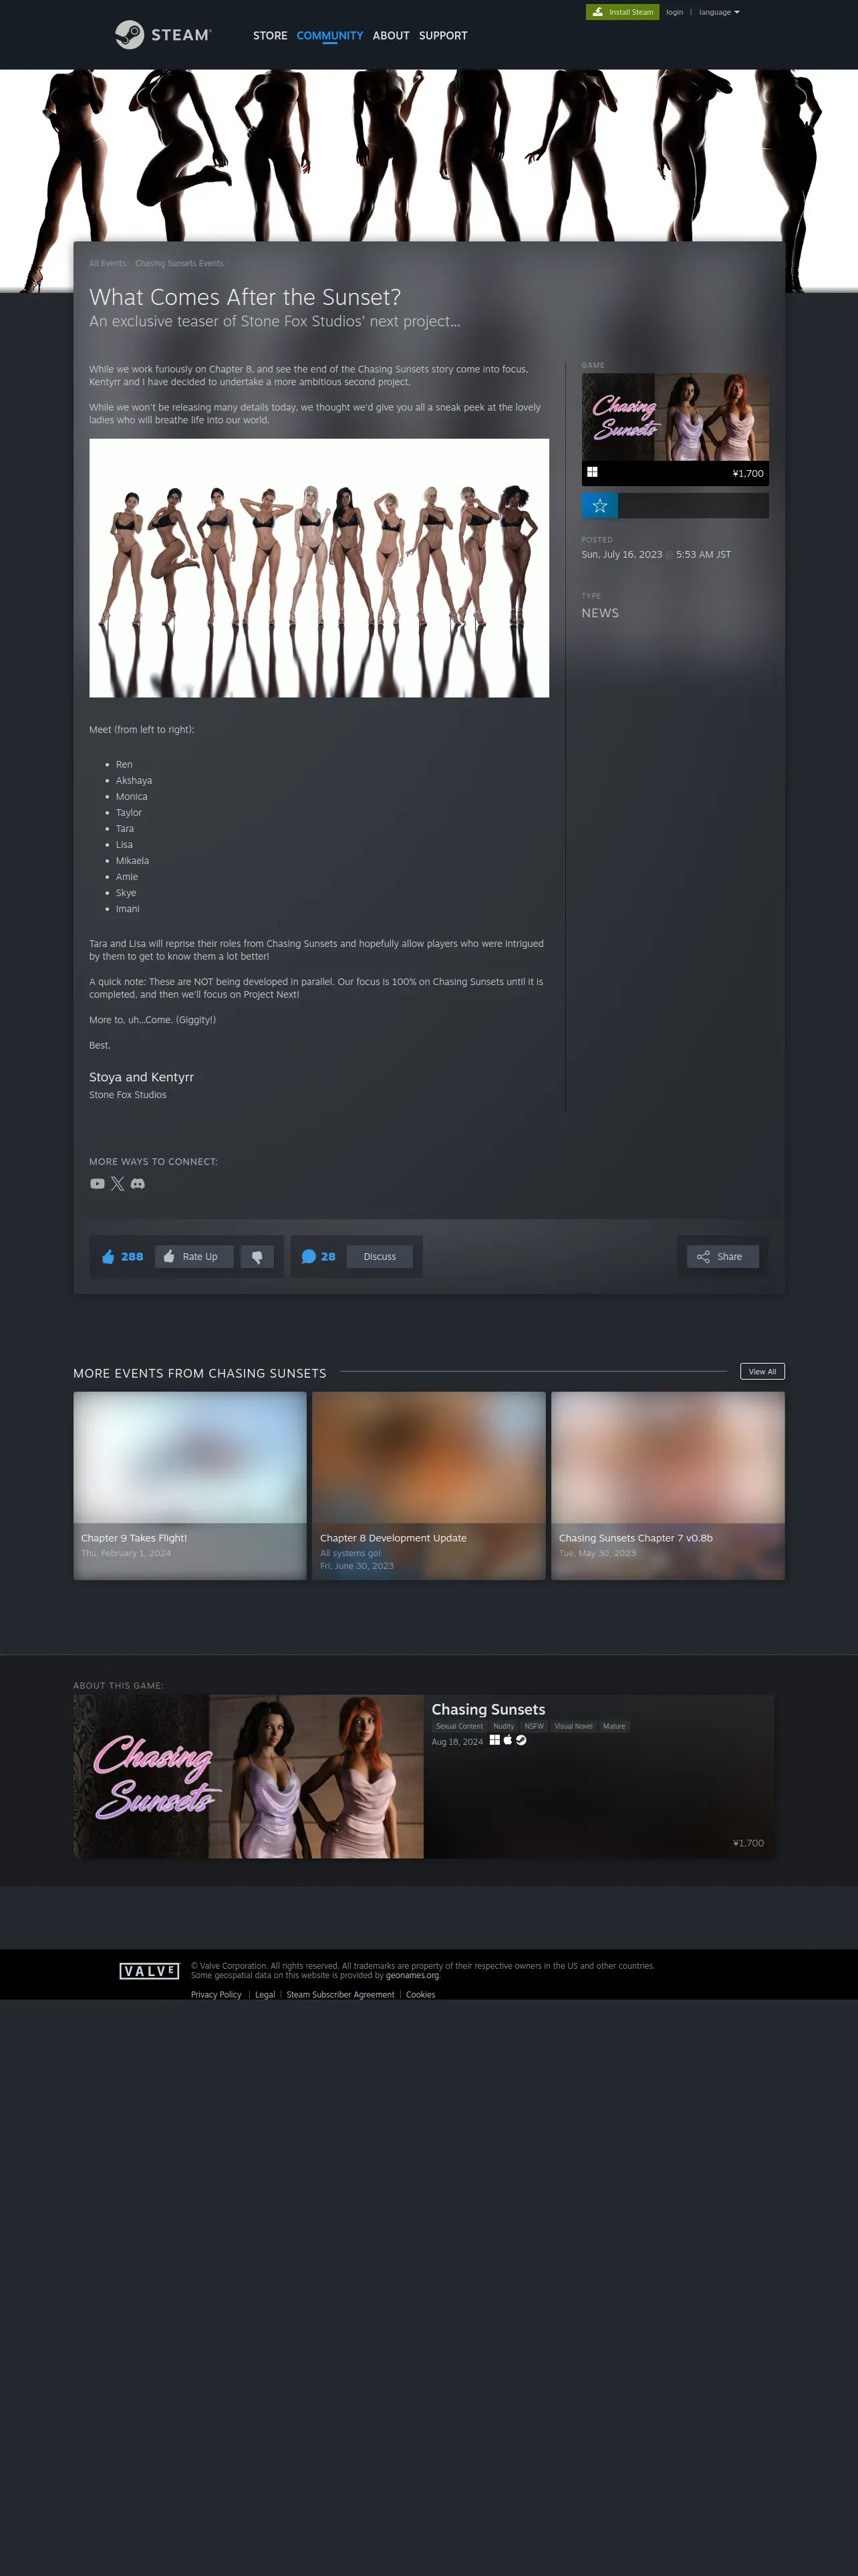Select the Mature tag

point(614,1726)
